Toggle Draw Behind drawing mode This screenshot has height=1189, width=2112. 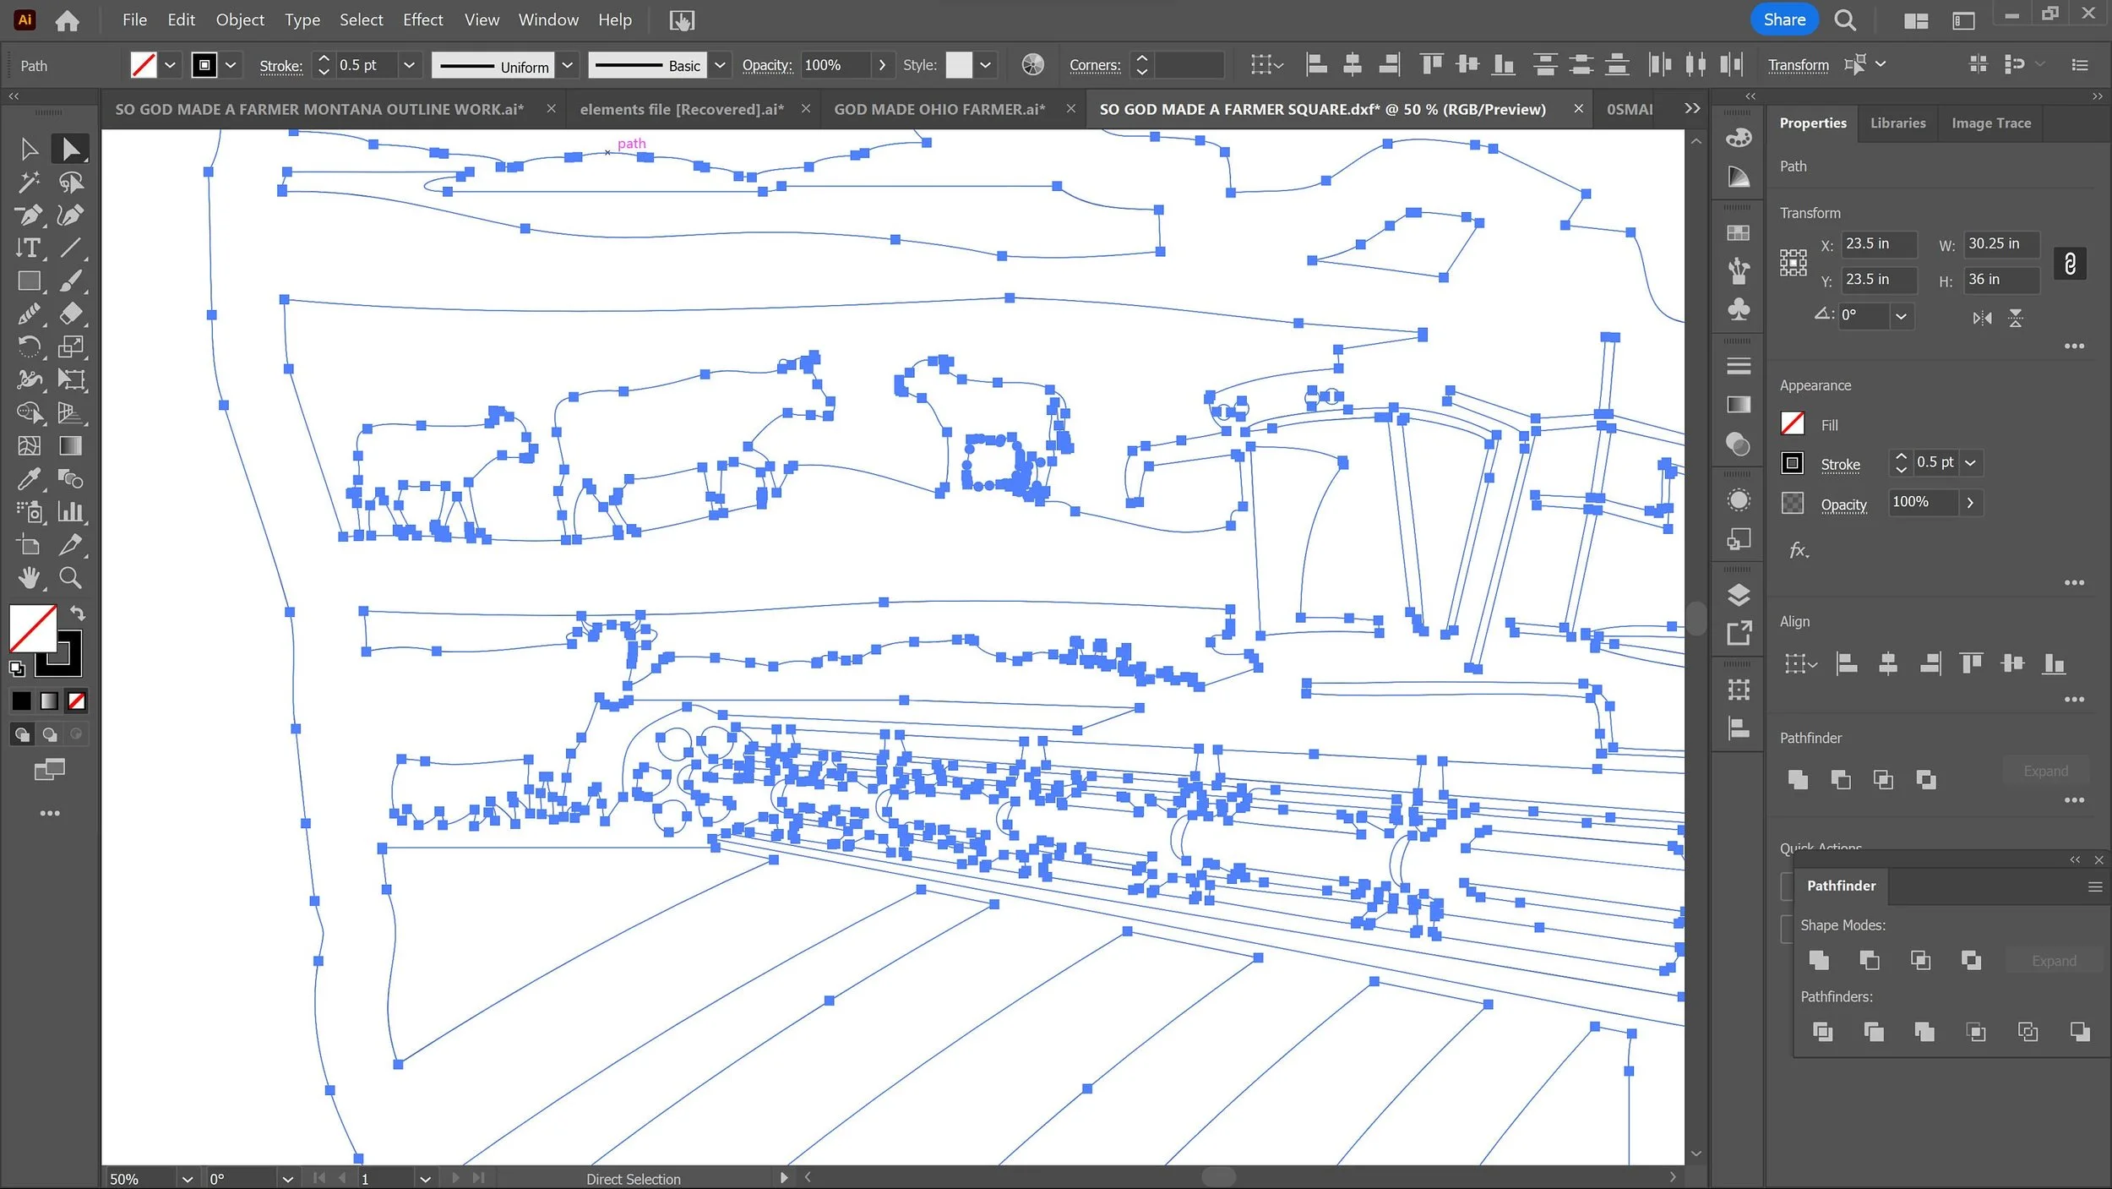(49, 734)
